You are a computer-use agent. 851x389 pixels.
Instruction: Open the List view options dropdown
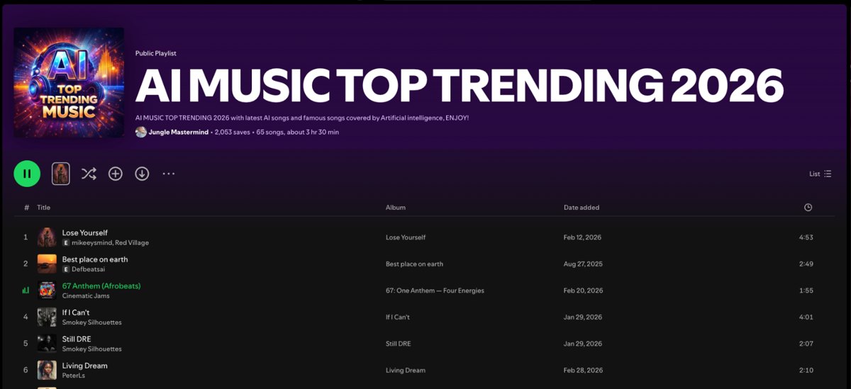pos(821,174)
